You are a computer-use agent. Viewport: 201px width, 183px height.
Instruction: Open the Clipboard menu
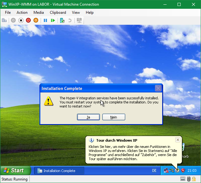click(58, 13)
